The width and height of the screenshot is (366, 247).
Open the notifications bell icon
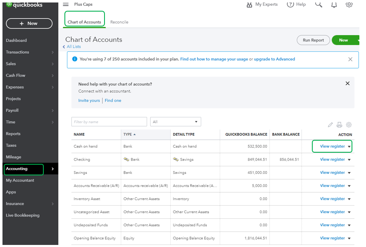click(x=334, y=5)
